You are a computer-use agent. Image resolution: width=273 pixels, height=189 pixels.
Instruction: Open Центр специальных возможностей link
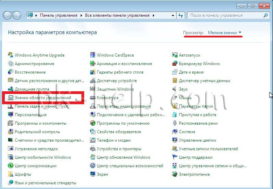point(130,166)
